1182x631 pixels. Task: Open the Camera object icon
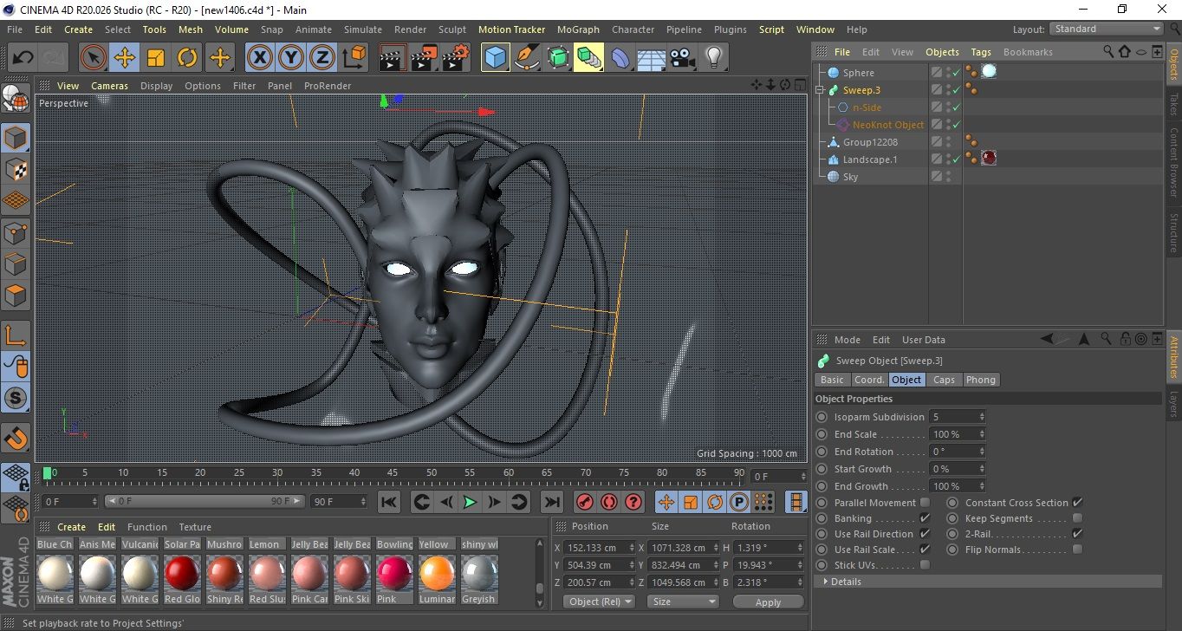click(x=683, y=58)
